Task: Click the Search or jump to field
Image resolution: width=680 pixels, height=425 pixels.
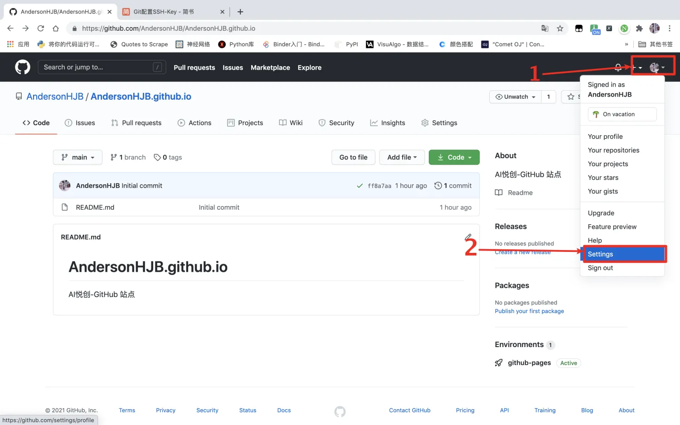Action: [x=102, y=67]
